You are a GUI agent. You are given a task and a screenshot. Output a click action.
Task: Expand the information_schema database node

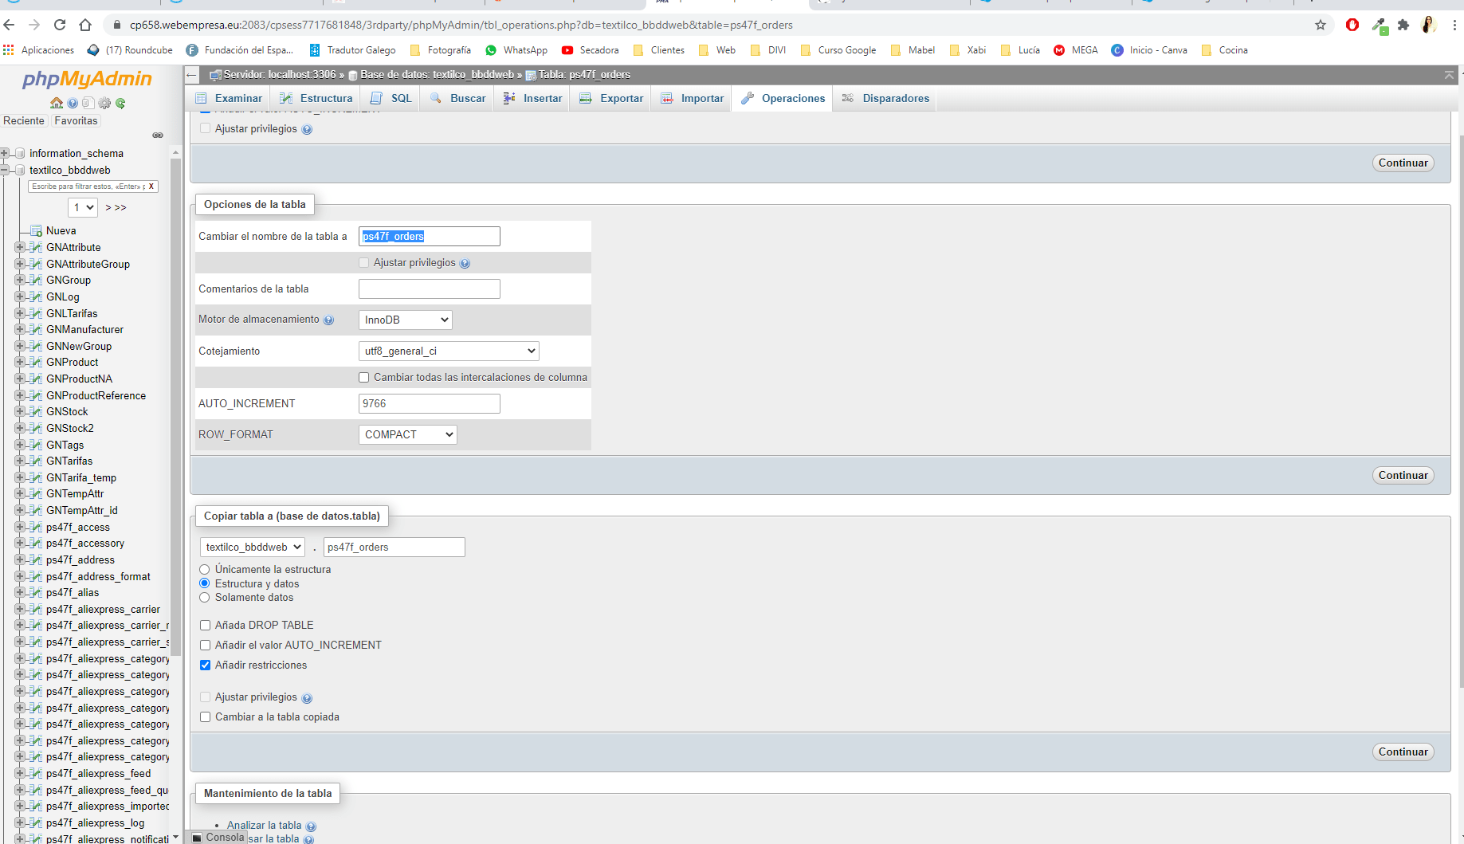pyautogui.click(x=5, y=153)
